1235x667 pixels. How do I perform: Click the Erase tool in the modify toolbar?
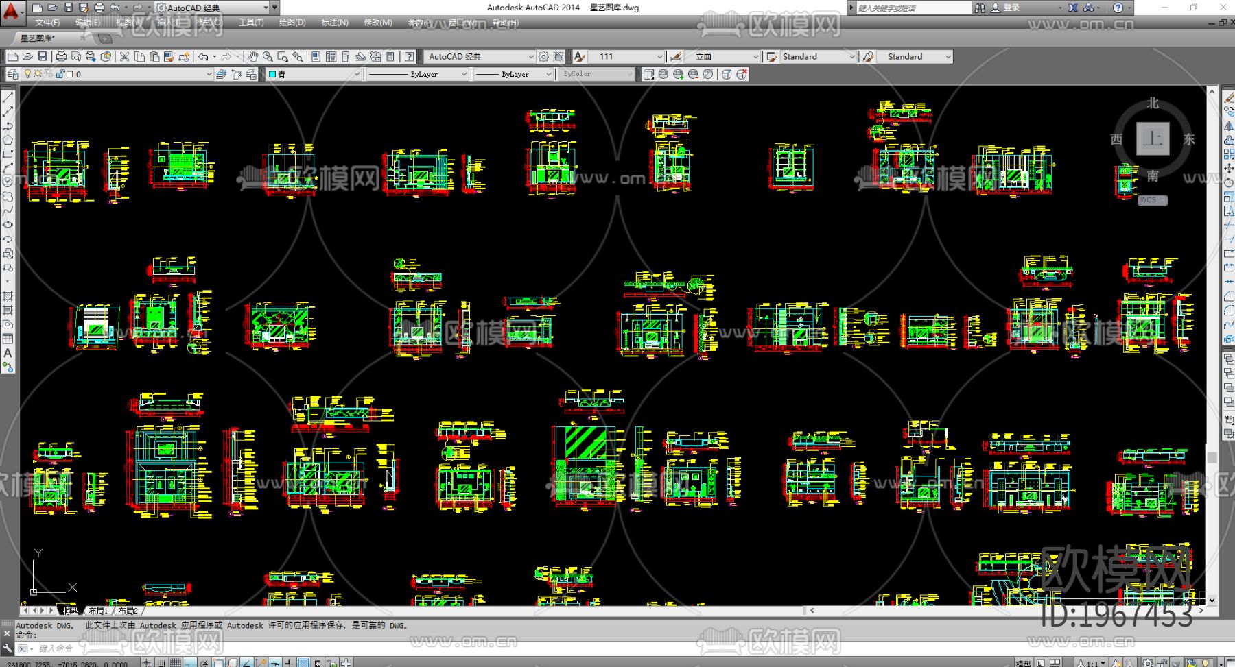(x=1229, y=98)
